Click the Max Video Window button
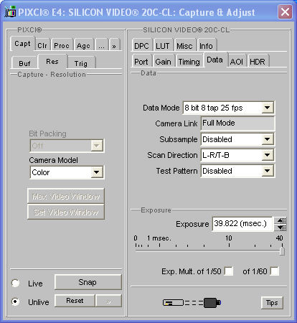Image resolution: width=297 pixels, height=323 pixels. tap(66, 196)
